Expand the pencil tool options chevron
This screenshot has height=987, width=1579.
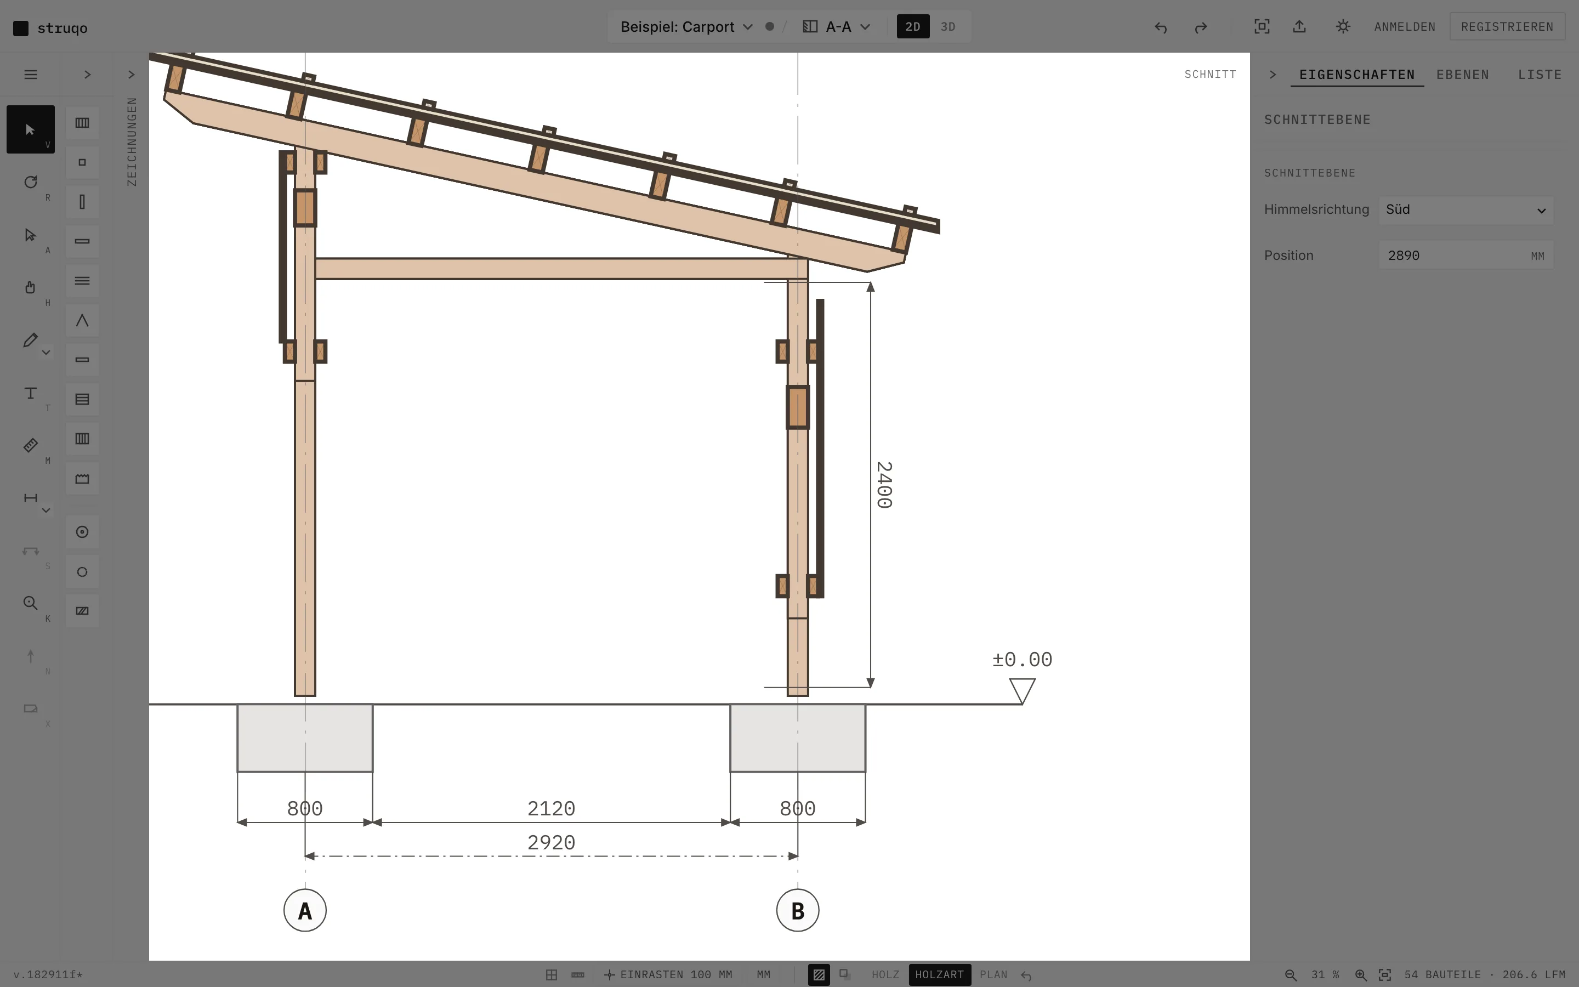point(46,353)
